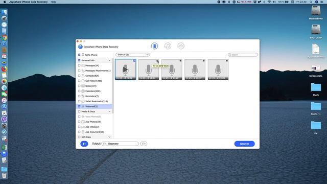
Task: Collapse the Personal Info section chevron
Action: point(109,60)
